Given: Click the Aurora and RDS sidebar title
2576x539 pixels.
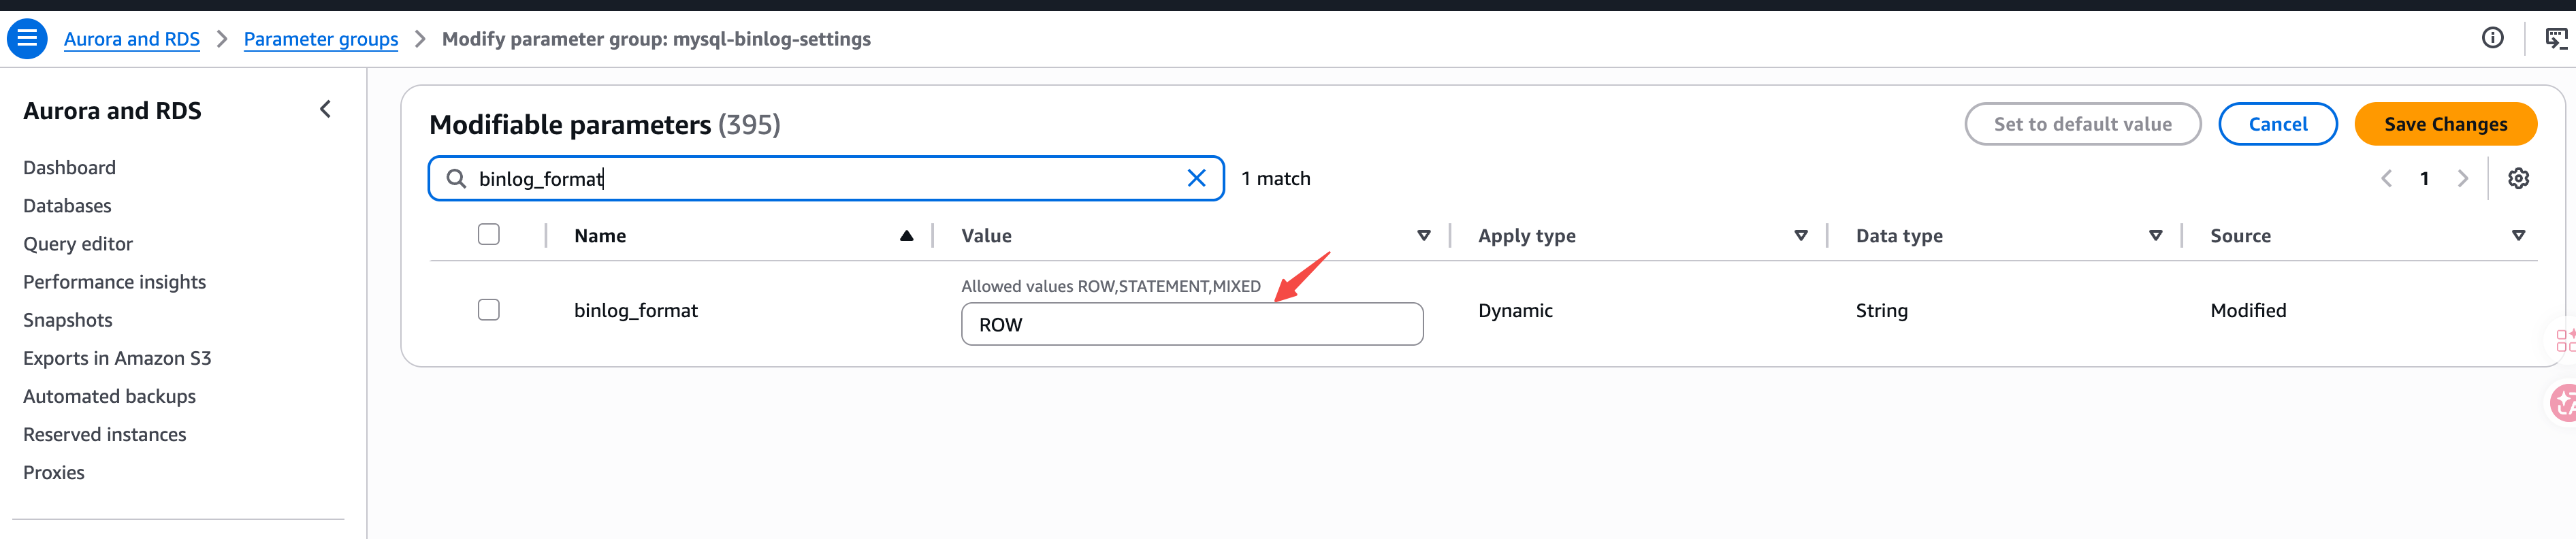Looking at the screenshot, I should click(112, 110).
